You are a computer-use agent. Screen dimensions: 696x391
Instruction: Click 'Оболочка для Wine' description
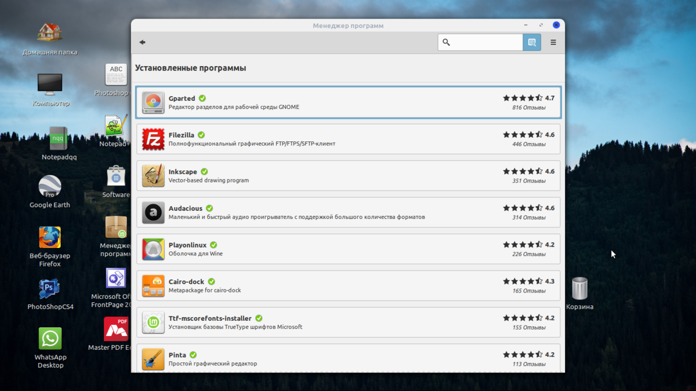[195, 254]
